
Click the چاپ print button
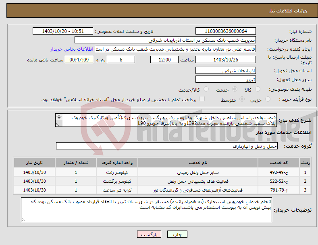[177, 234]
